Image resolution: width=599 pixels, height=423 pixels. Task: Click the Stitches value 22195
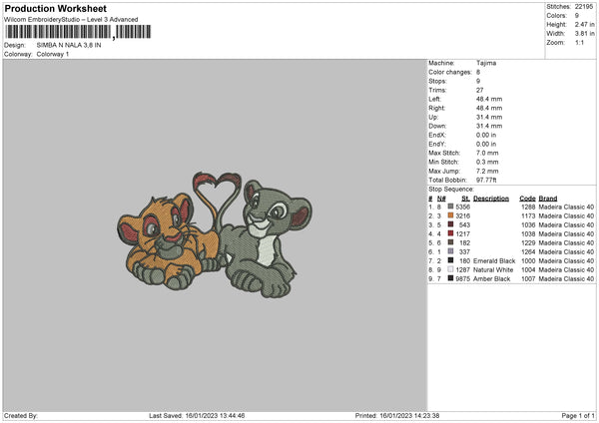point(584,7)
